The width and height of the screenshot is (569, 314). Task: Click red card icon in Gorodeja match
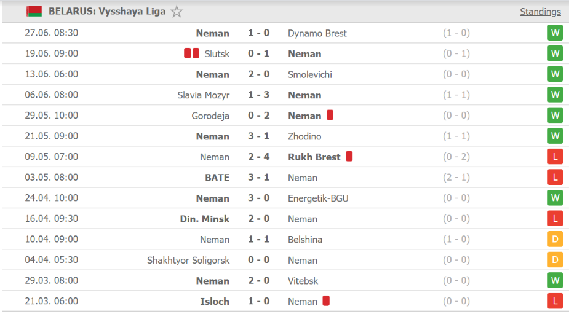[330, 115]
